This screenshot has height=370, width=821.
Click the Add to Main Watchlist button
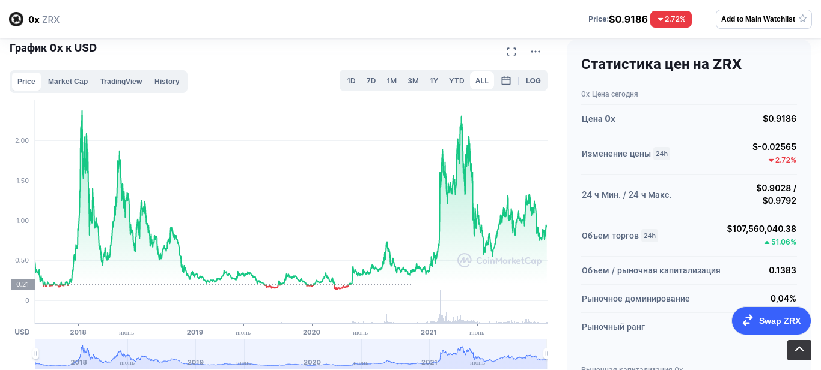tap(764, 19)
